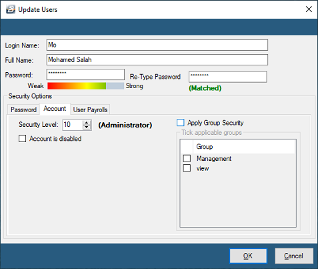Click the Group column header

[244, 147]
